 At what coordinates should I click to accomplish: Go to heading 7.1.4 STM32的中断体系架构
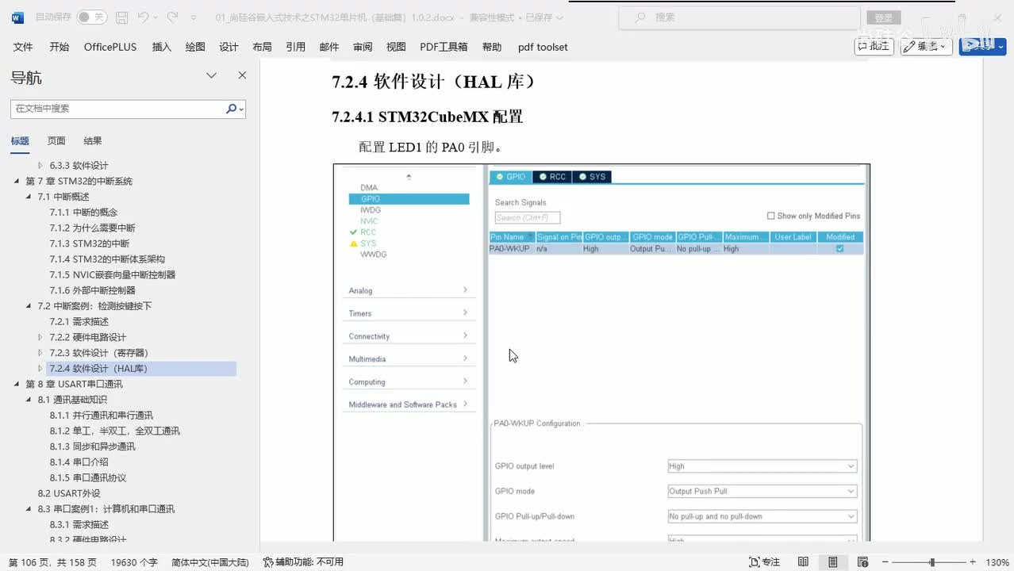pos(107,259)
